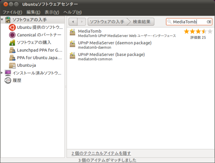Viewport: 215px width, 163px height.
Task: Click the Ubuntu-ja source icon
Action: click(x=12, y=66)
